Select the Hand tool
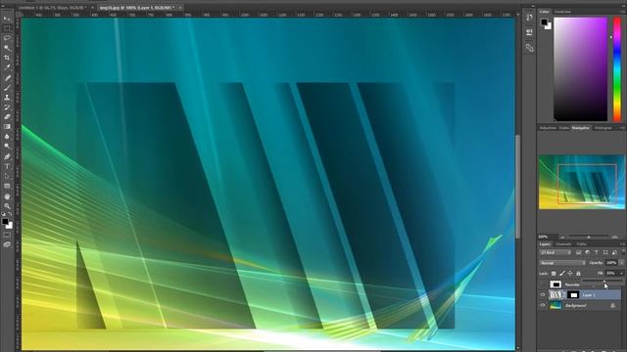Viewport: 627px width, 352px height. (7, 197)
